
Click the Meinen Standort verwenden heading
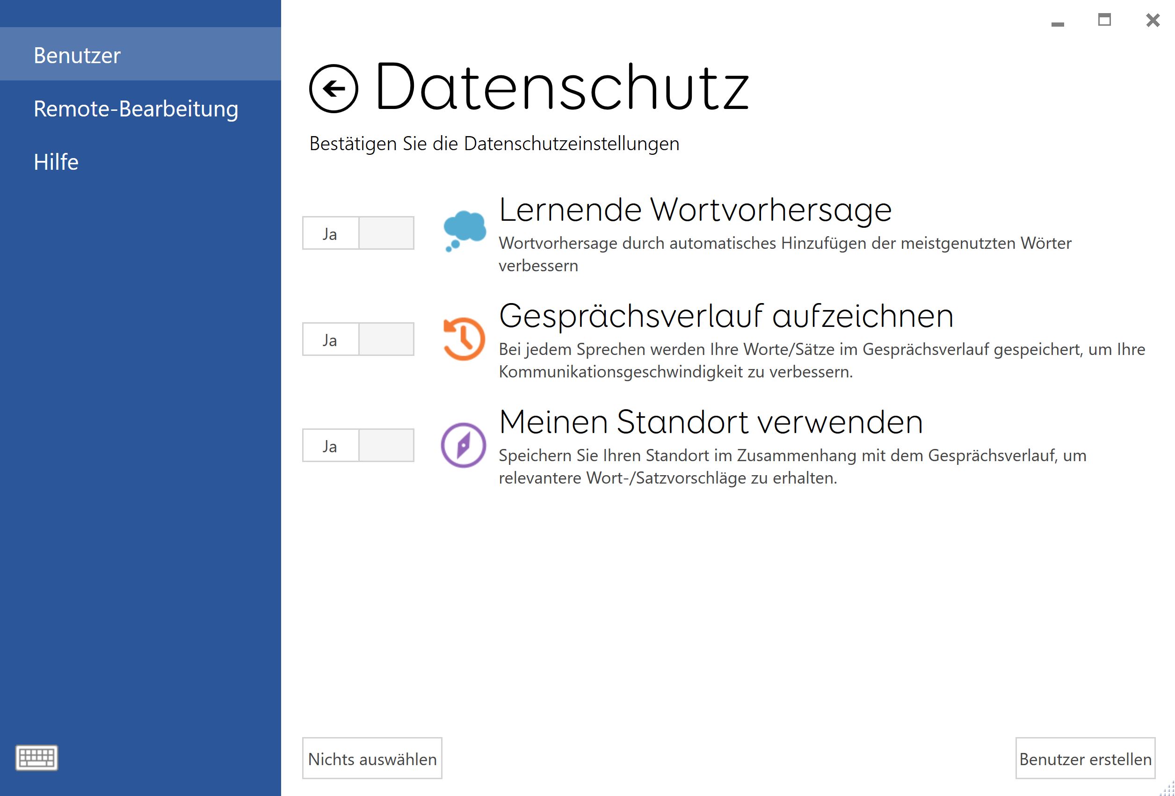[711, 422]
